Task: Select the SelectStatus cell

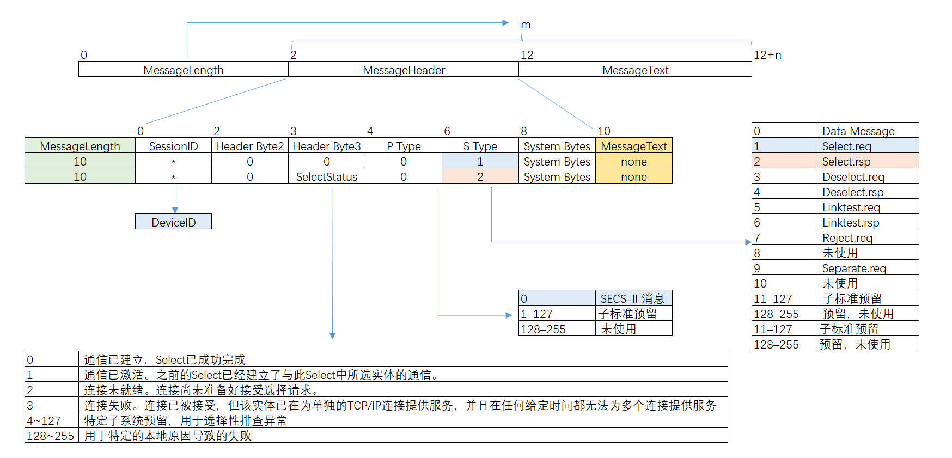Action: 326,176
